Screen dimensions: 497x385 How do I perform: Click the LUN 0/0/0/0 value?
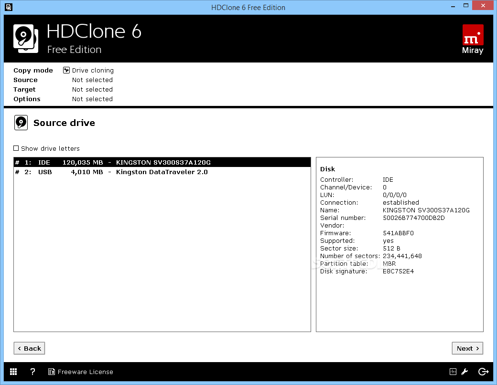(x=395, y=195)
